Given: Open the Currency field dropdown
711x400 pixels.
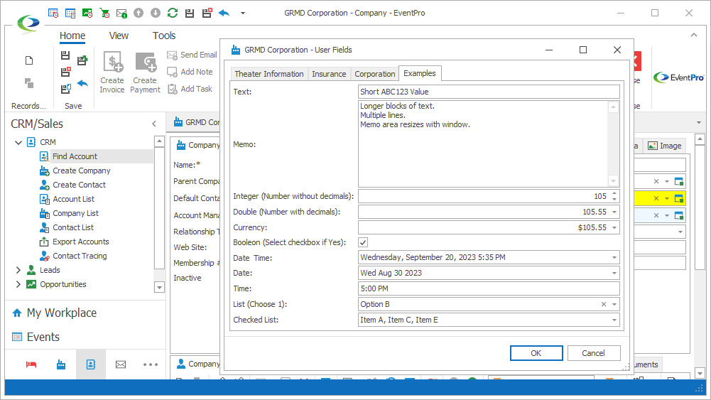Looking at the screenshot, I should click(614, 227).
